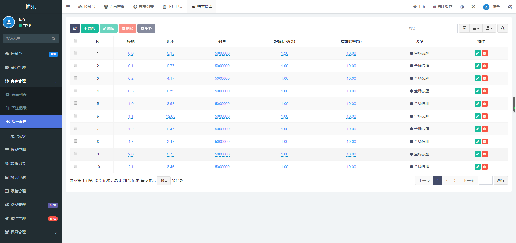Click 清除缓存 in the header

pyautogui.click(x=443, y=7)
